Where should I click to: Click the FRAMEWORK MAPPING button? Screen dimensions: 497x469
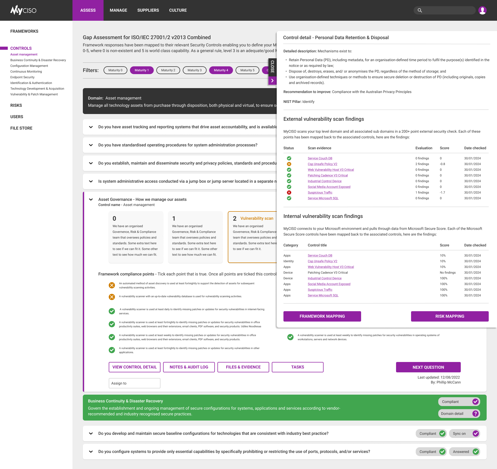[x=322, y=316]
